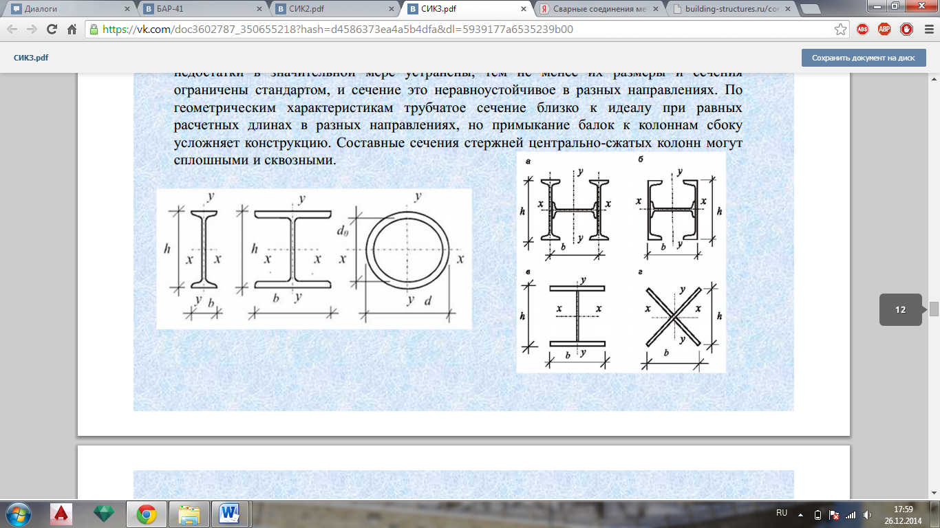This screenshot has width=940, height=528.
Task: Bookmark this page with the star
Action: [x=840, y=30]
